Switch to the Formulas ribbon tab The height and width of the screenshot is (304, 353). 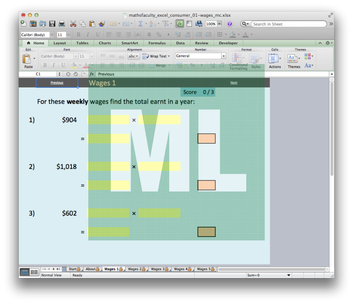click(x=157, y=43)
